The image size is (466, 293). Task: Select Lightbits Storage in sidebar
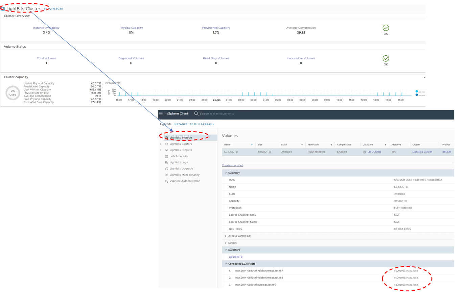[x=181, y=138]
